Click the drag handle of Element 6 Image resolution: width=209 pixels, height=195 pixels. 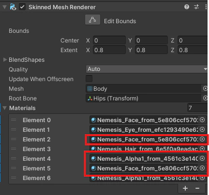click(x=14, y=178)
